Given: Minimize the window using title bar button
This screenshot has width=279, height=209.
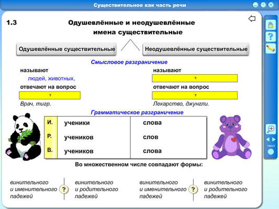Looking at the screenshot, I should point(255,5).
